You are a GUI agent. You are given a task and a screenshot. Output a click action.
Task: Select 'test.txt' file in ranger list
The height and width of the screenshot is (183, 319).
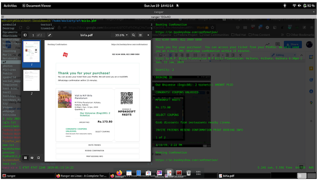click(x=9, y=164)
